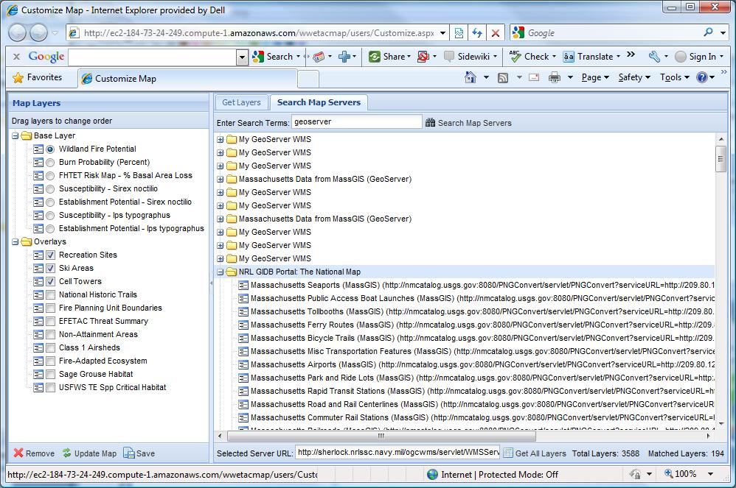
Task: Switch to the Get Layers tab
Action: point(241,102)
